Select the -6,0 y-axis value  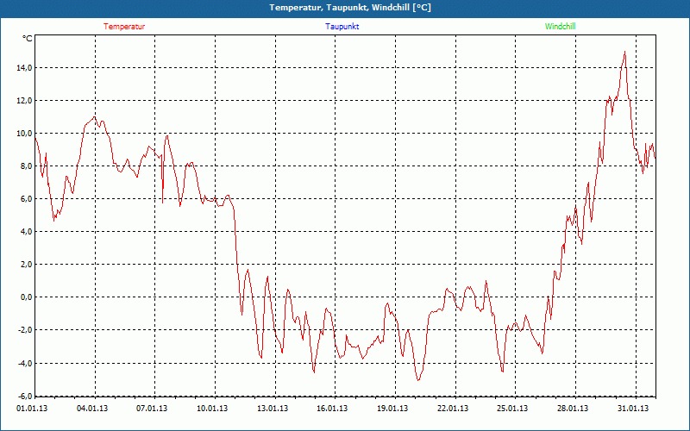click(25, 396)
